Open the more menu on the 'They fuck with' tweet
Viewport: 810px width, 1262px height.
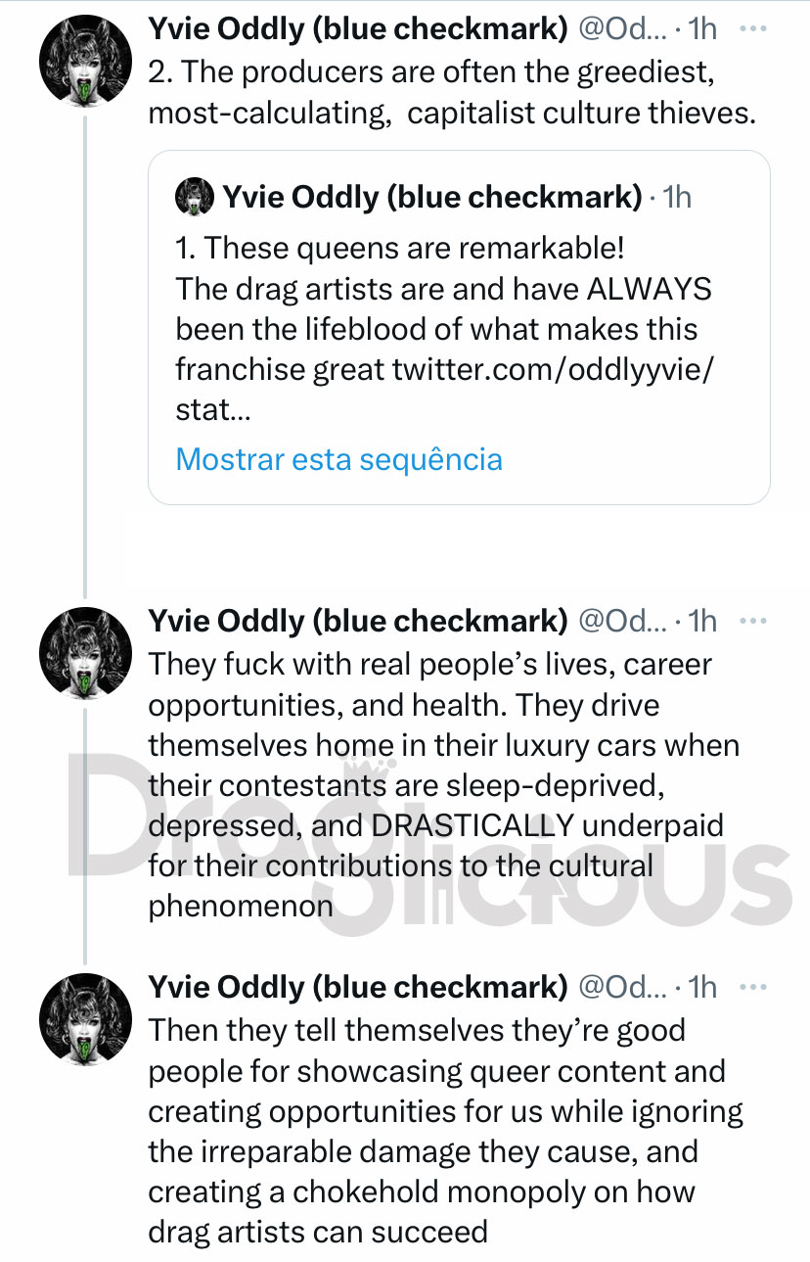pos(753,621)
